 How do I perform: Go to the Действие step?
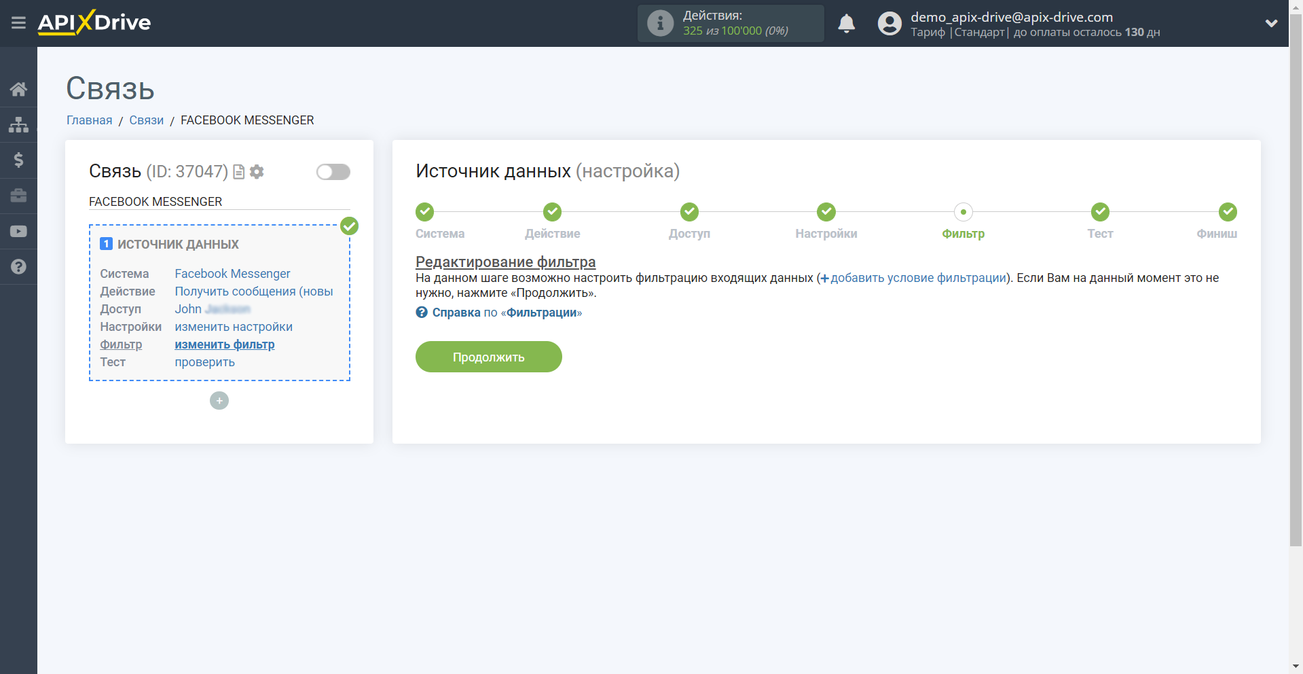(552, 212)
